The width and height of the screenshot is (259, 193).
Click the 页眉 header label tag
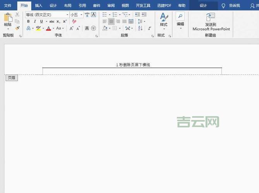coord(12,78)
